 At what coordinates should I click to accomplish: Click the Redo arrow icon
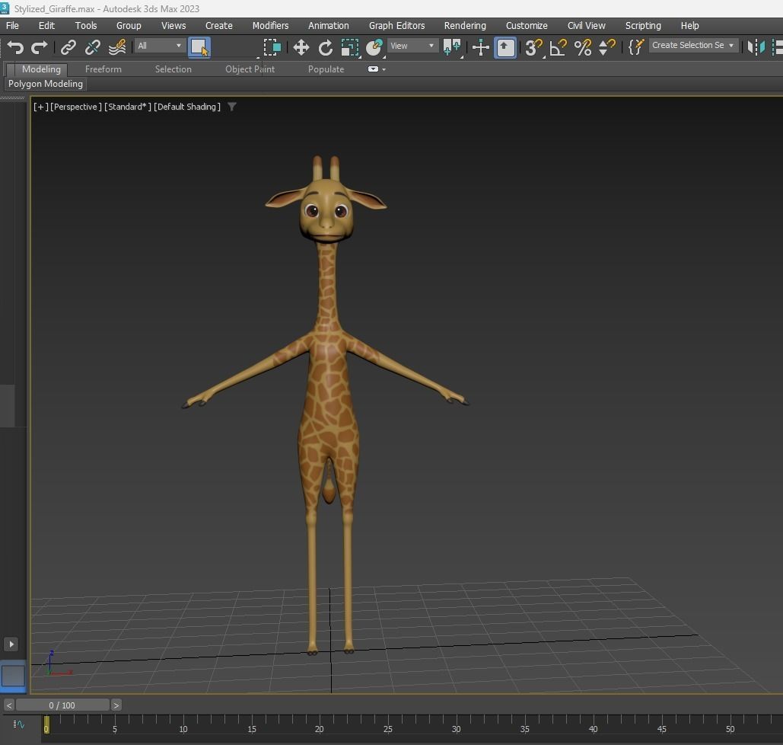click(x=39, y=47)
